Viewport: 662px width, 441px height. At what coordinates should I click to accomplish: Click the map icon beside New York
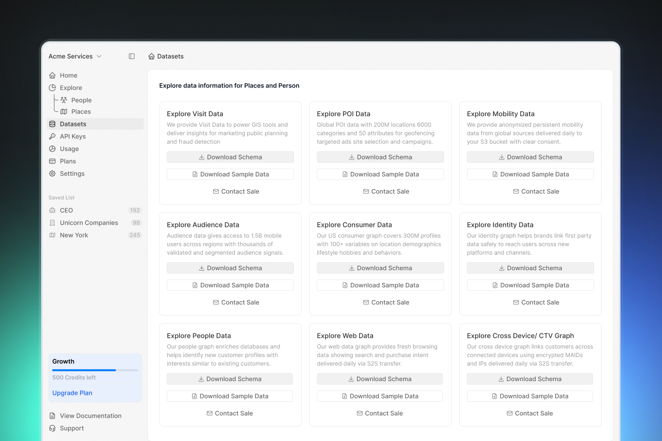[52, 235]
